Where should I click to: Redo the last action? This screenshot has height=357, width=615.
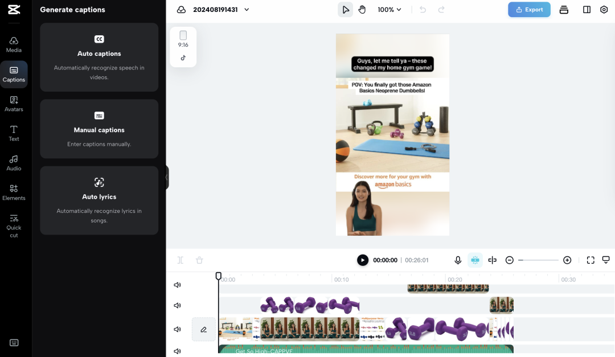(x=441, y=10)
